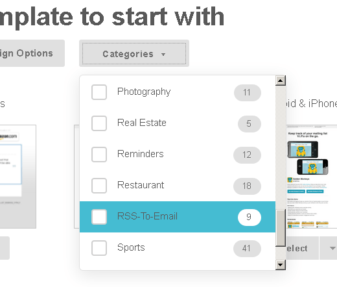Click the Photography count badge 11
337x287 pixels.
248,93
